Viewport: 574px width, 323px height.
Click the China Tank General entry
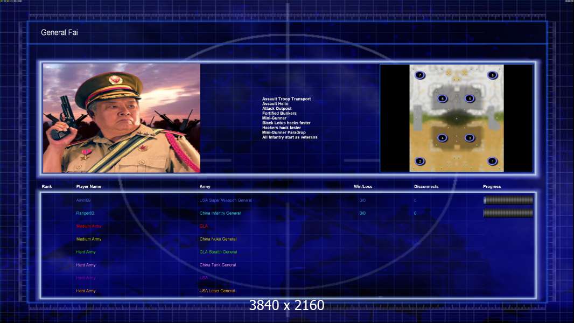tap(218, 265)
